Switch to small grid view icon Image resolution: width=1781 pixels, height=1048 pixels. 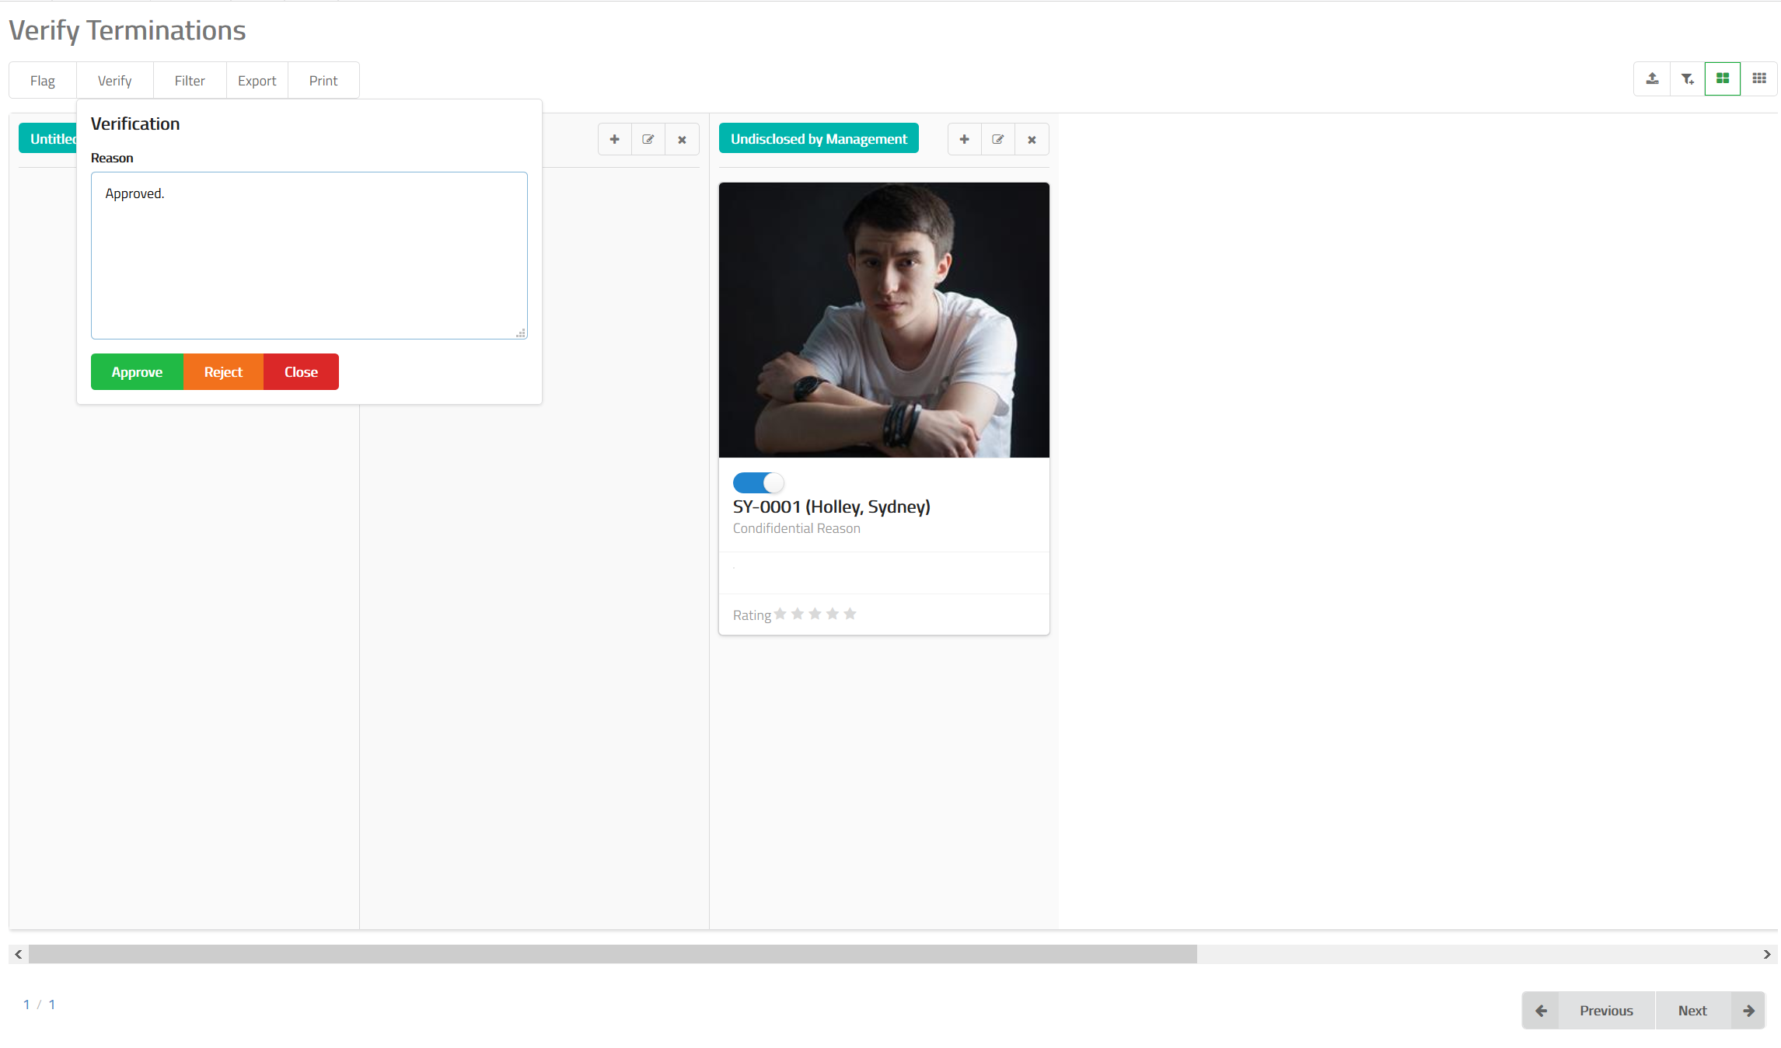1758,79
